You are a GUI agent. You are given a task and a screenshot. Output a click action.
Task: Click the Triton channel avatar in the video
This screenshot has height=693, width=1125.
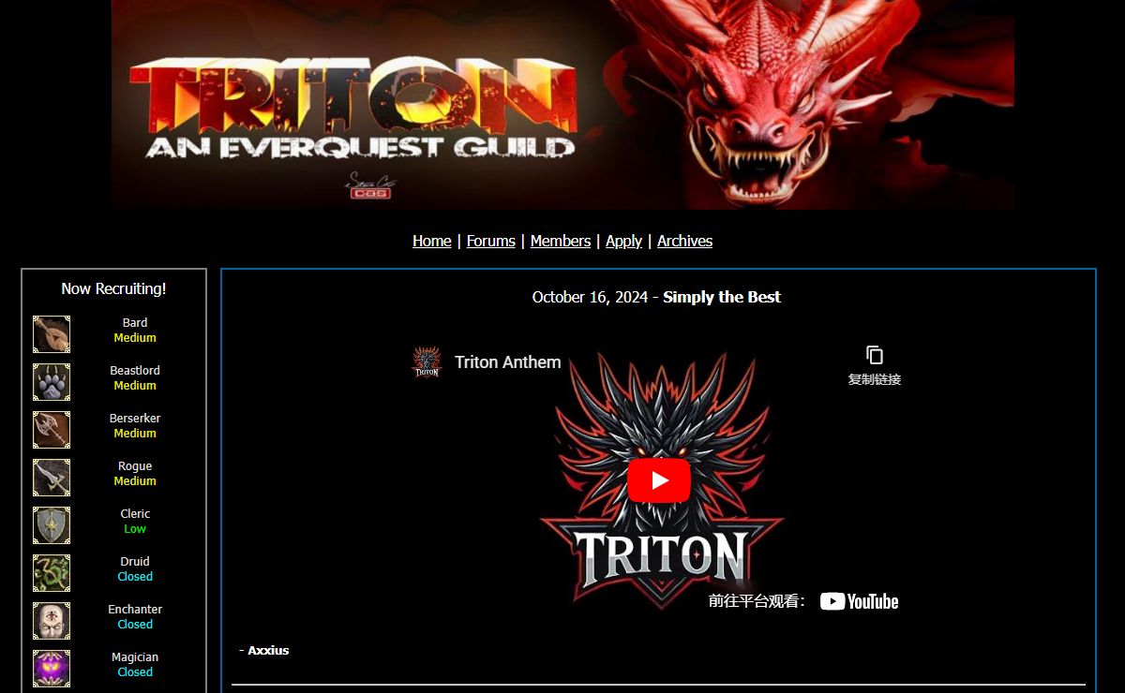pos(427,362)
